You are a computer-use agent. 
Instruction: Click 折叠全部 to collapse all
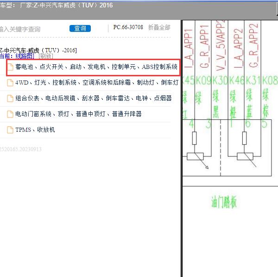click(159, 27)
